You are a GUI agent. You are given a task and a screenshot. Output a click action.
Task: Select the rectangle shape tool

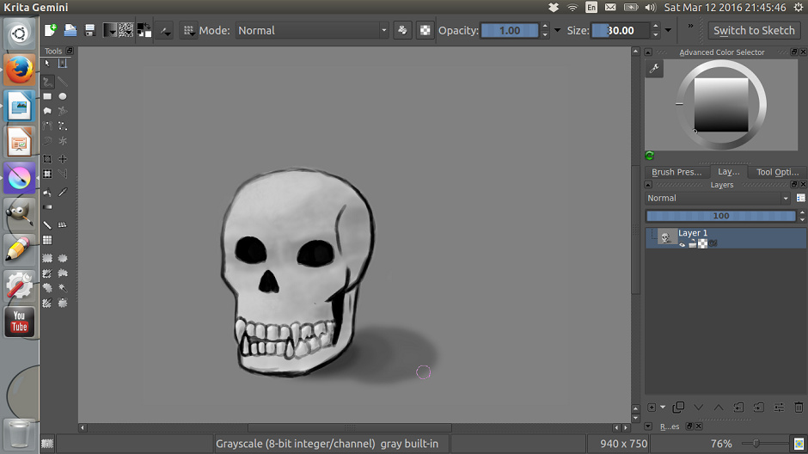tap(48, 96)
